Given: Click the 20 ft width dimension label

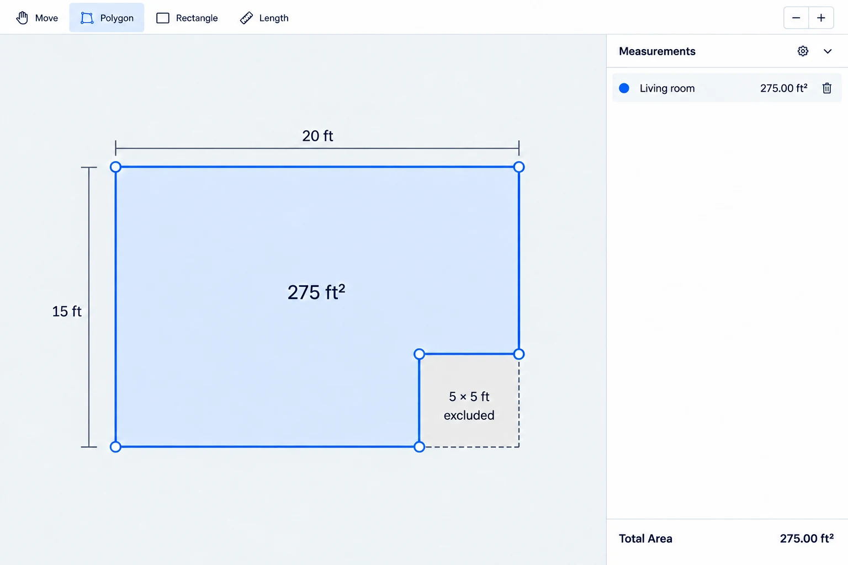Looking at the screenshot, I should 317,136.
